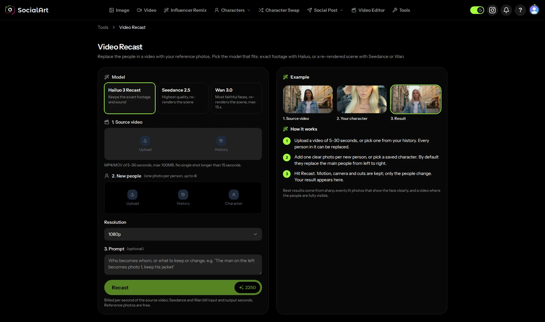Expand the Social Post menu chevron
The width and height of the screenshot is (545, 322).
coord(342,10)
